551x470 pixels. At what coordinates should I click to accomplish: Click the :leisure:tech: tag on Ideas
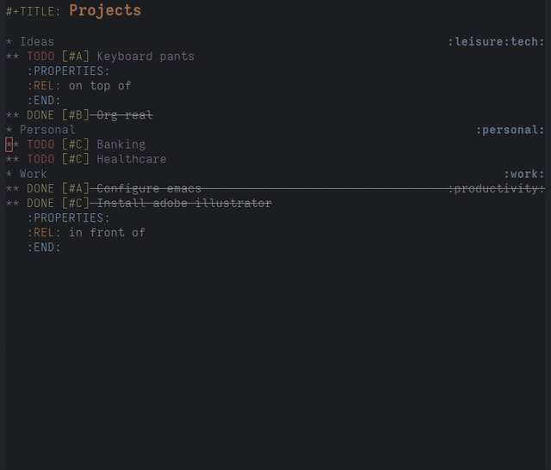pos(496,41)
